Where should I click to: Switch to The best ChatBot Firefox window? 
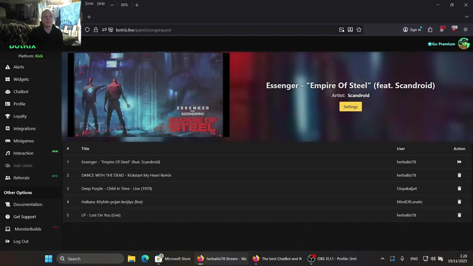[277, 259]
